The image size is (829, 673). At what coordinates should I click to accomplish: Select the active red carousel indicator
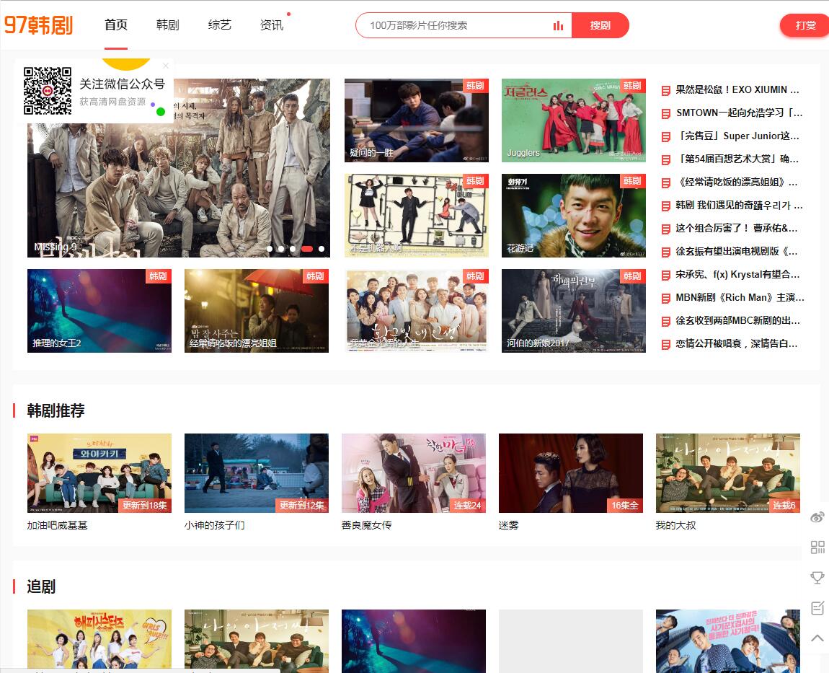click(x=306, y=249)
